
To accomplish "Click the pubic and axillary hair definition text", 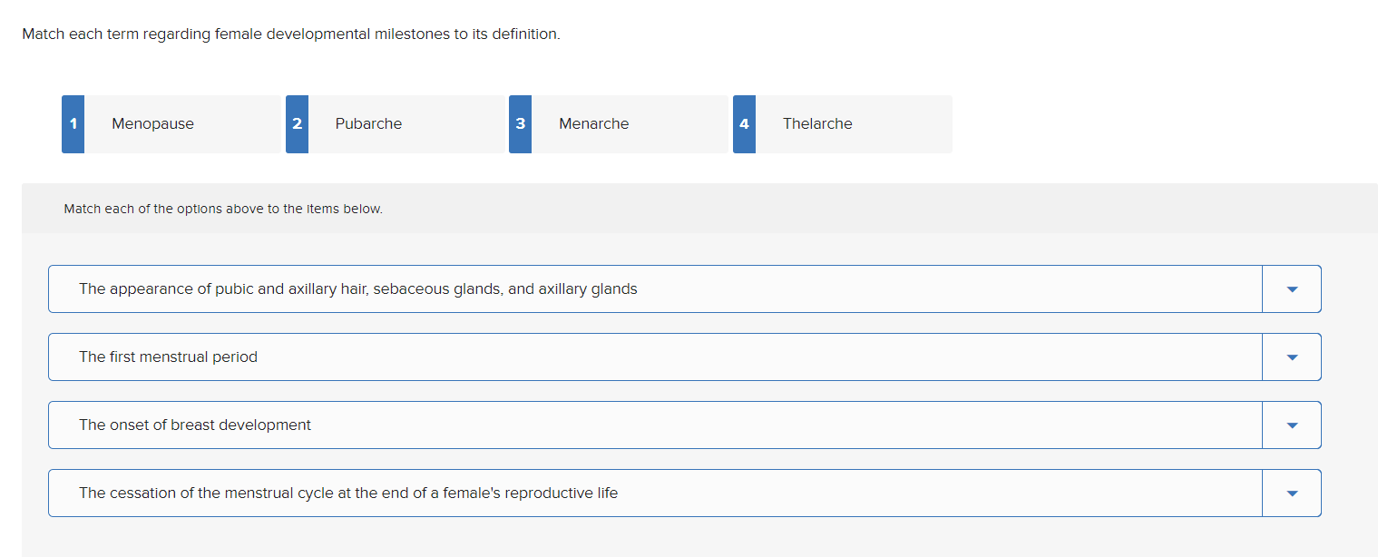I will click(x=358, y=289).
